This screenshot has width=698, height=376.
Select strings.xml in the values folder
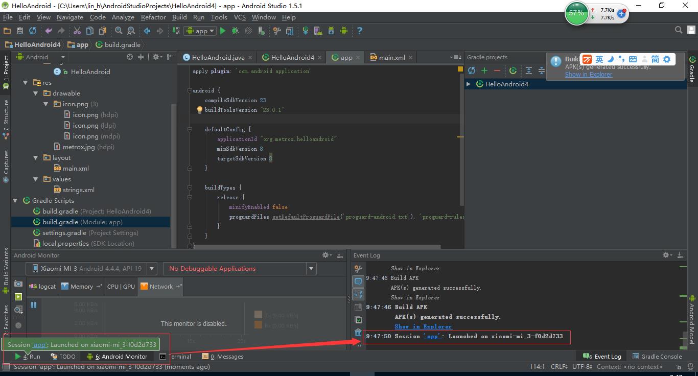click(x=74, y=190)
